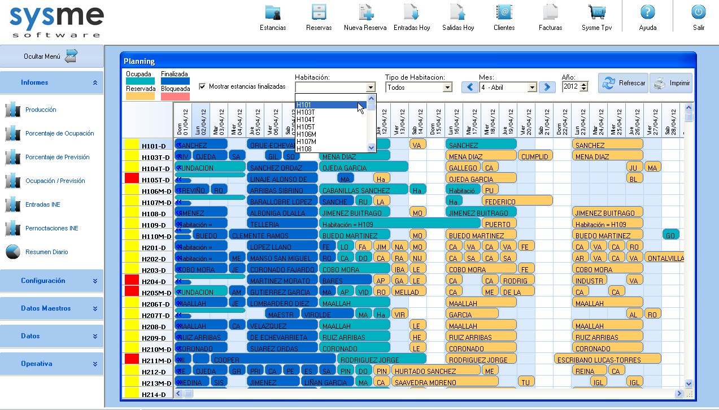Screen dimensions: 719x410
Task: Open the Reservas toolbar icon
Action: [x=319, y=12]
